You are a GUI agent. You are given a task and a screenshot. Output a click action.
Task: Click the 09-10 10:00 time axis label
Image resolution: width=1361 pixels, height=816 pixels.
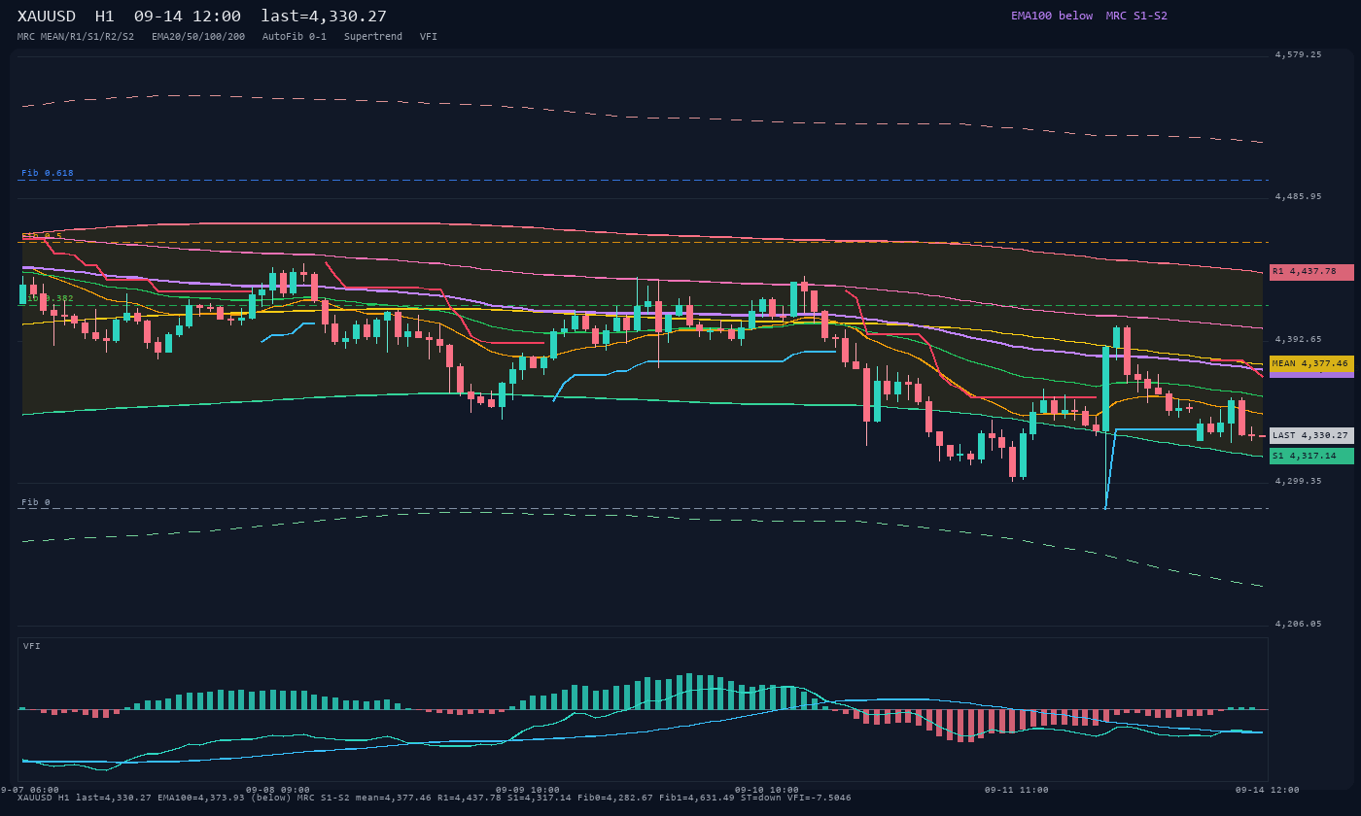pos(767,790)
